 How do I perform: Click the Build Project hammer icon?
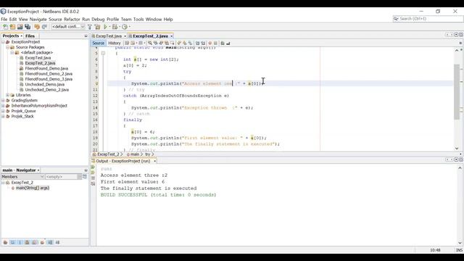(90, 27)
